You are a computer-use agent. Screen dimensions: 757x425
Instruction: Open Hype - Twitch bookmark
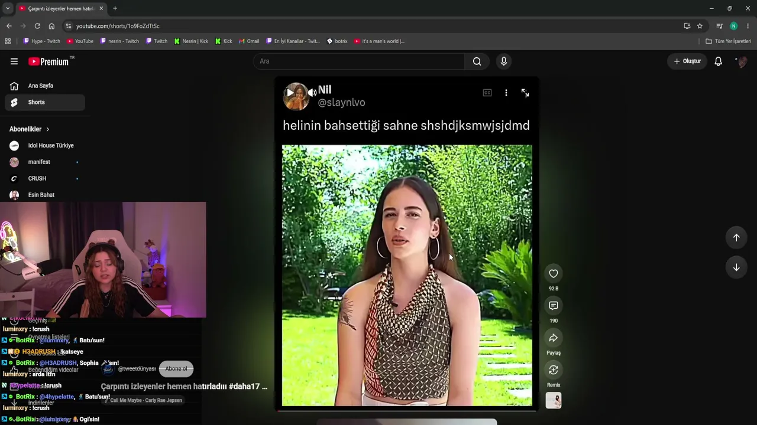(41, 41)
